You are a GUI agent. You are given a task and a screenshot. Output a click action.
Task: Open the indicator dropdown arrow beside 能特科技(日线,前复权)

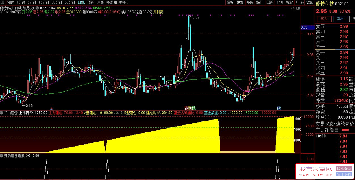[x=37, y=8]
